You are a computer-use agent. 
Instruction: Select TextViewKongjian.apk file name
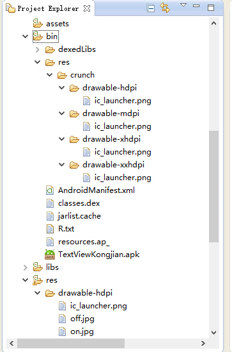coord(98,255)
